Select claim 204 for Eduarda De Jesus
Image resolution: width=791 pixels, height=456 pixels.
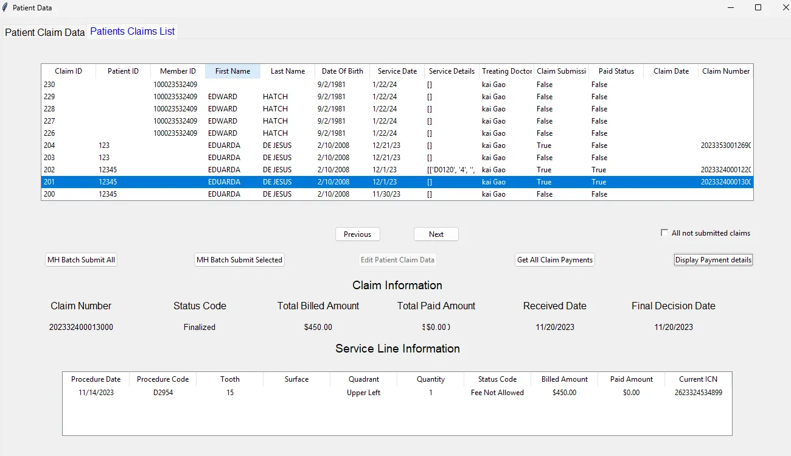tap(243, 146)
